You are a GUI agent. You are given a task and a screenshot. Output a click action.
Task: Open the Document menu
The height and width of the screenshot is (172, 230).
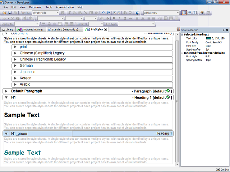point(36,7)
